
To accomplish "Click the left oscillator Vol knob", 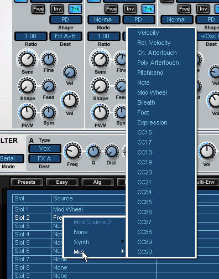I will point(70,101).
